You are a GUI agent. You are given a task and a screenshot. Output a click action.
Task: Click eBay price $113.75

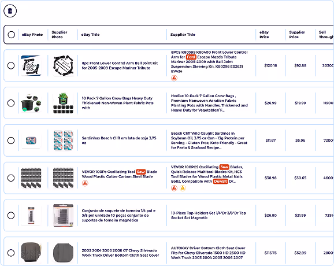[270, 253]
